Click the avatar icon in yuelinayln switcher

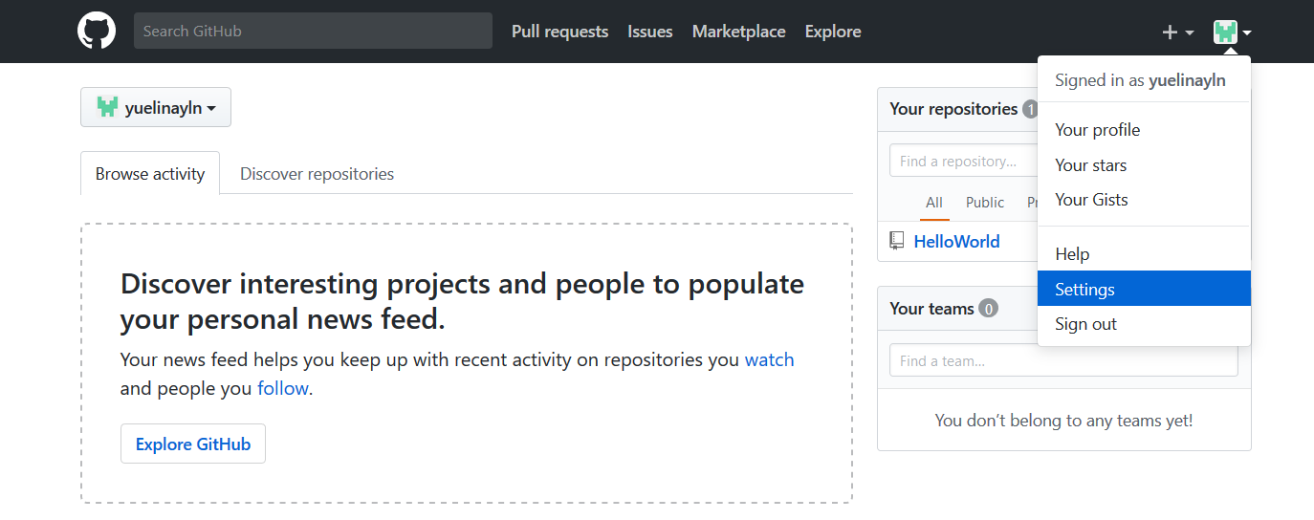107,108
